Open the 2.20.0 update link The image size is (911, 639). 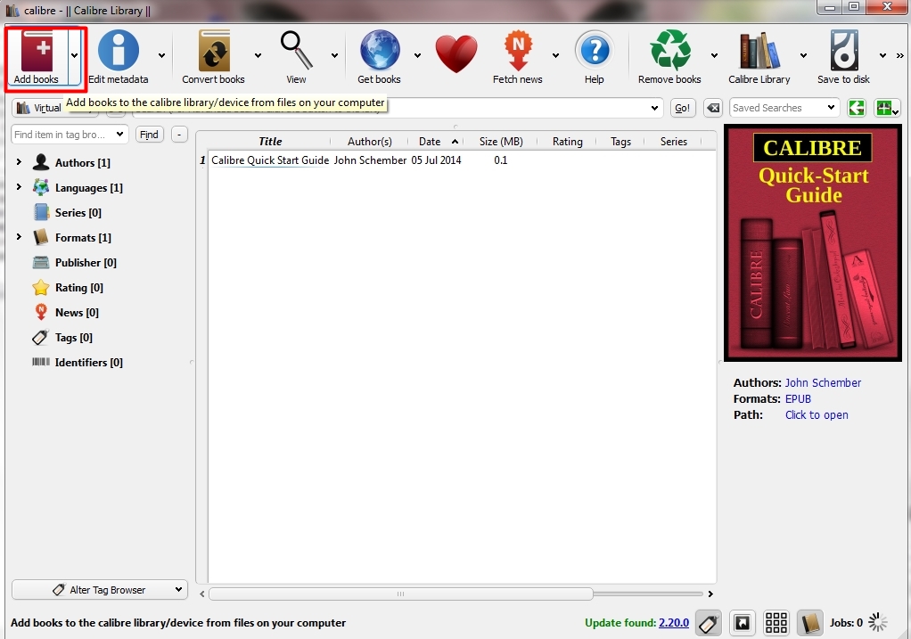coord(673,623)
